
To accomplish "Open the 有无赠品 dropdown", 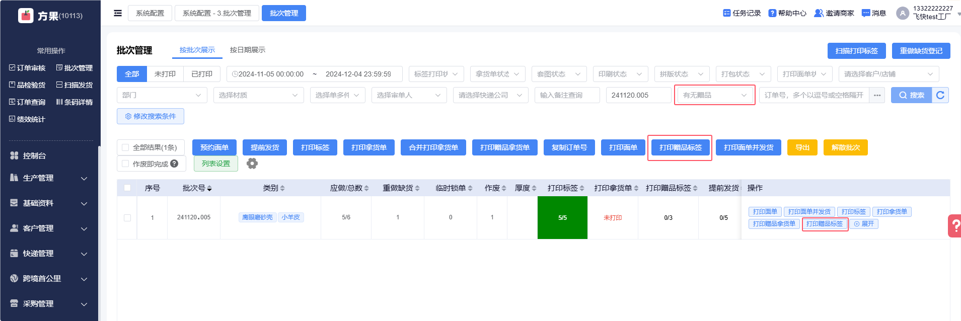I will [x=714, y=95].
